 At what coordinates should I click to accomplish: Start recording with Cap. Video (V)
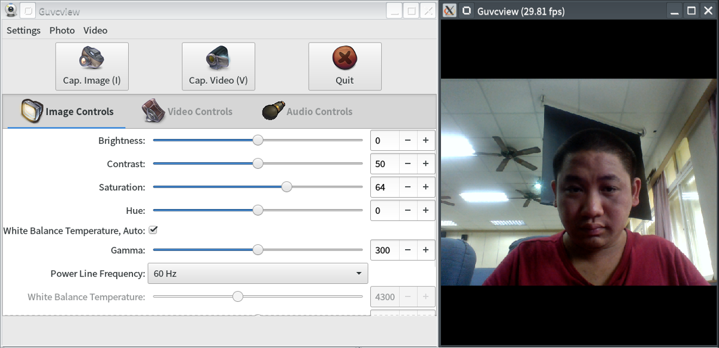218,66
